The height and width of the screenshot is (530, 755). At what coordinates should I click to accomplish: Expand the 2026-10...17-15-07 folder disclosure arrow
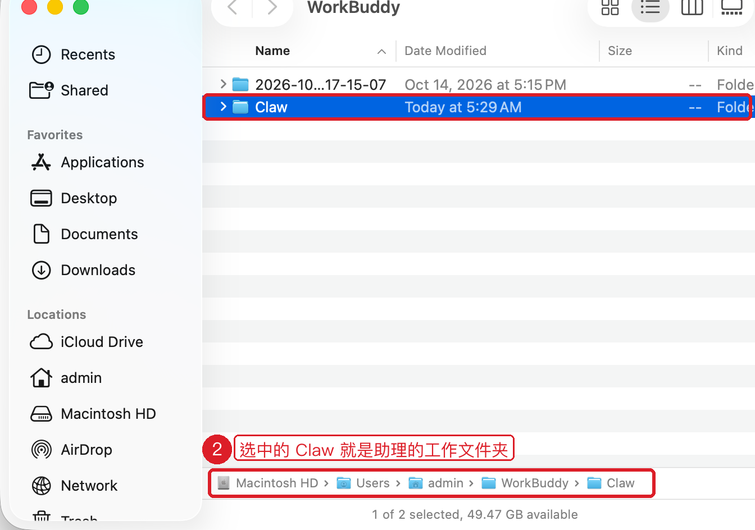click(x=223, y=84)
